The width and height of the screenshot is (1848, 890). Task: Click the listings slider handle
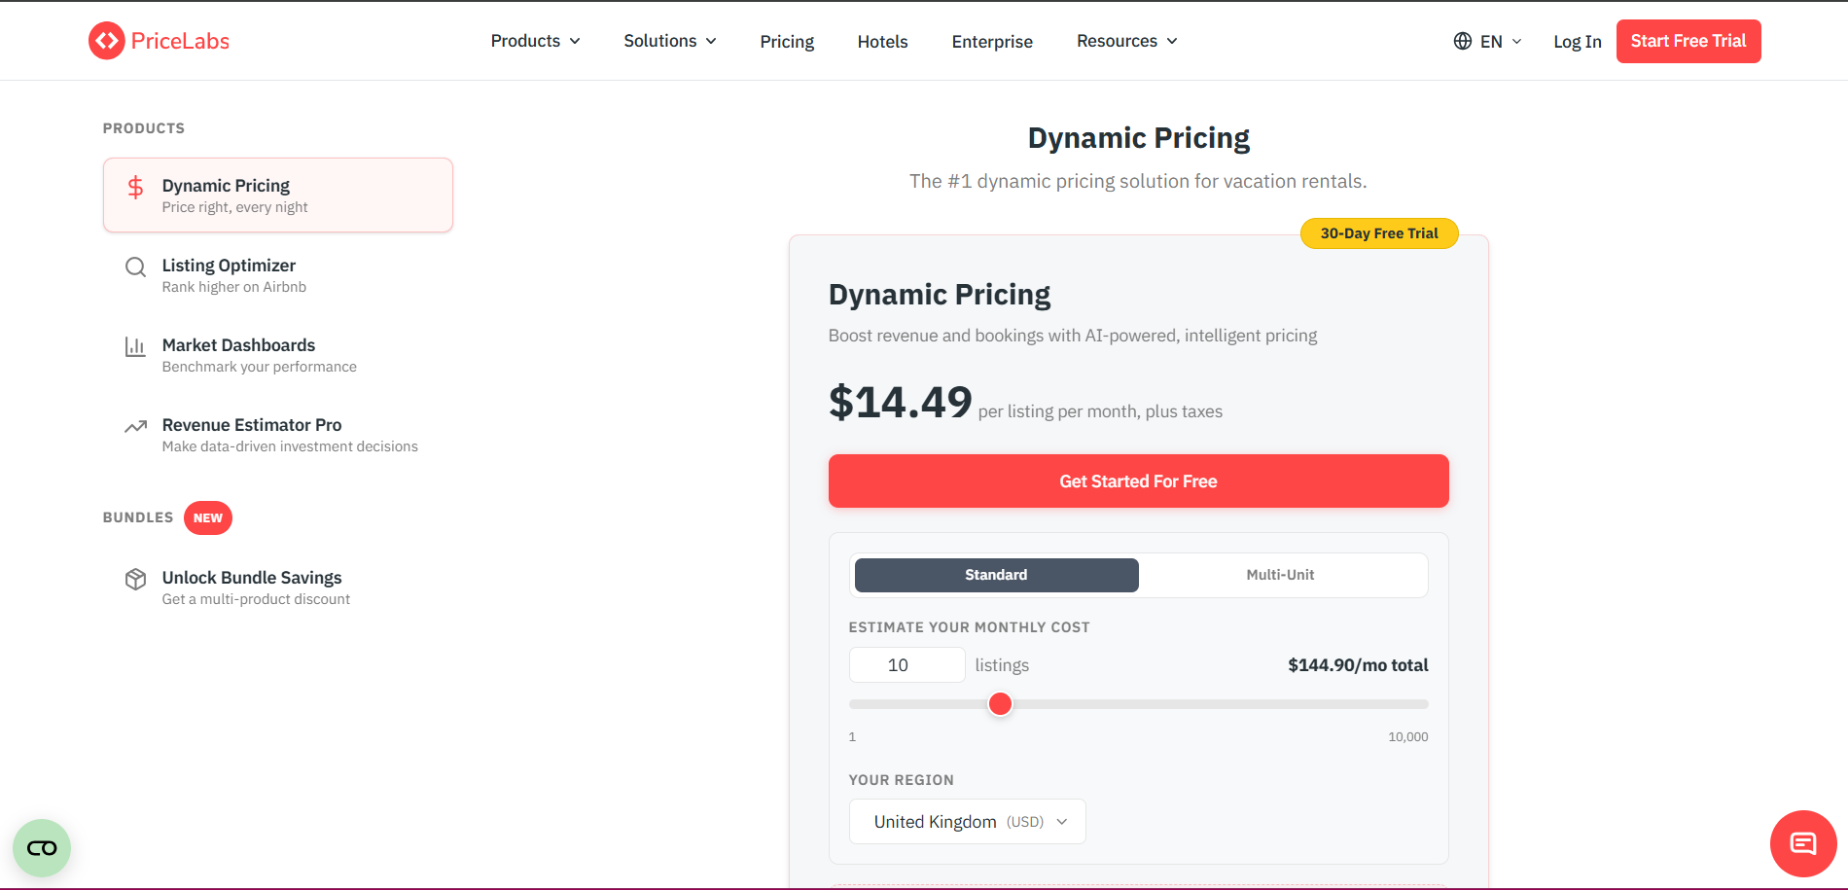[x=1000, y=704]
